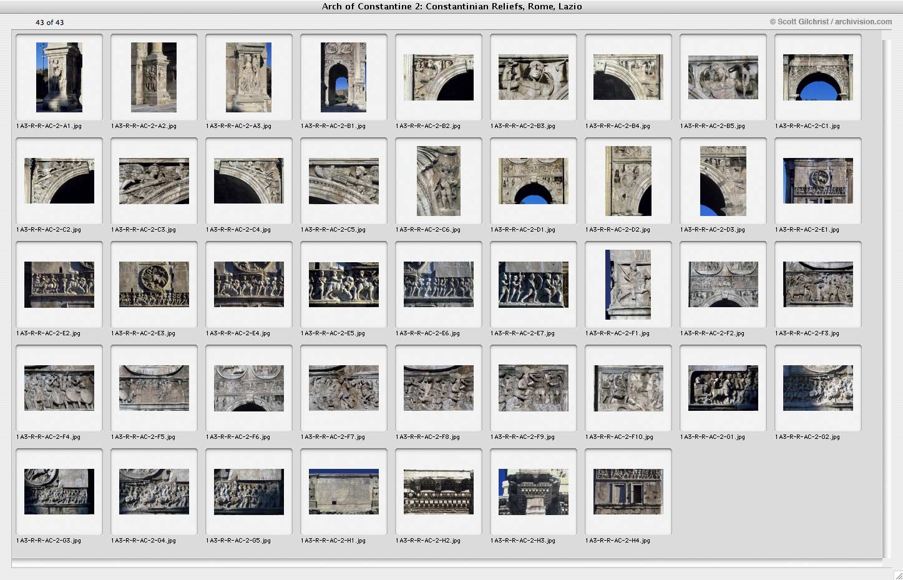Select thumbnail 1A3-R-R-AC-2-G1.jpg
The height and width of the screenshot is (580, 903).
[723, 388]
